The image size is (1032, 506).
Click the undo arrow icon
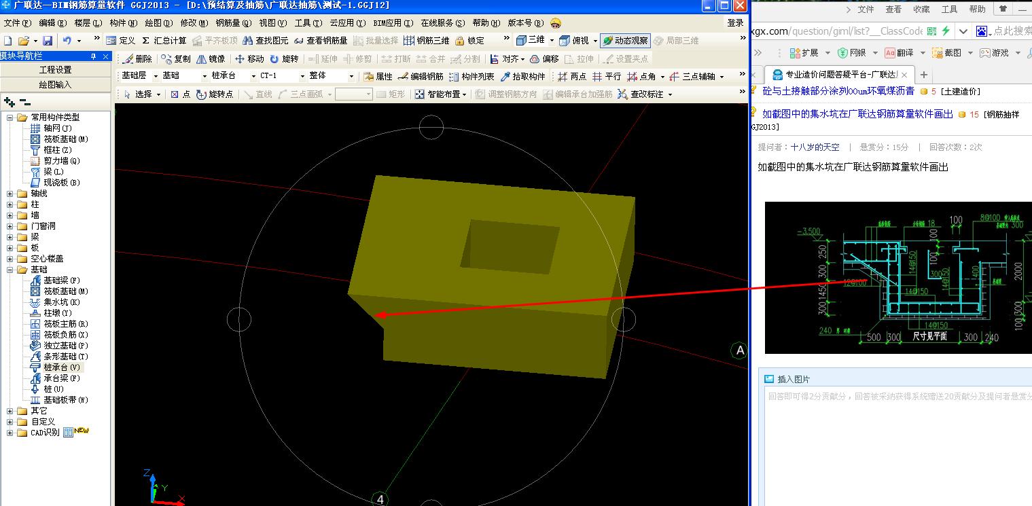(67, 41)
